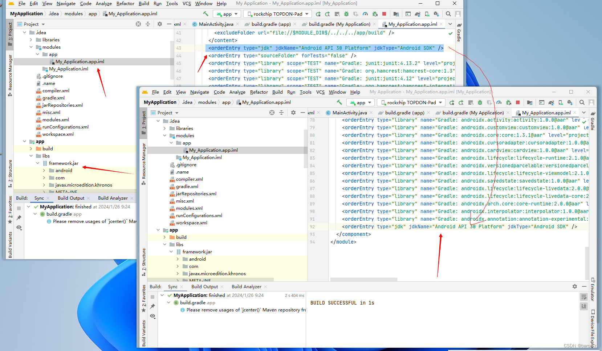The height and width of the screenshot is (351, 602).
Task: Open SDK Manager icon in front window toolbar
Action: click(x=570, y=103)
